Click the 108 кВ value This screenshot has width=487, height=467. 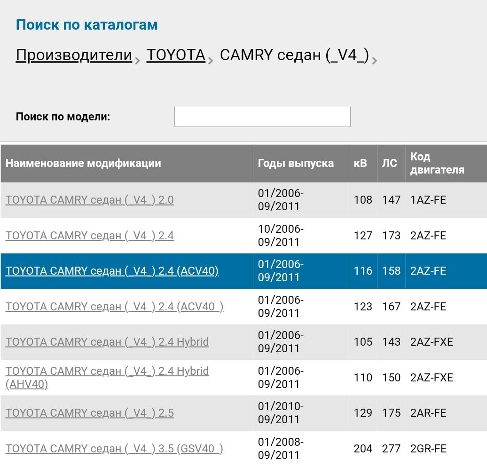tap(363, 200)
